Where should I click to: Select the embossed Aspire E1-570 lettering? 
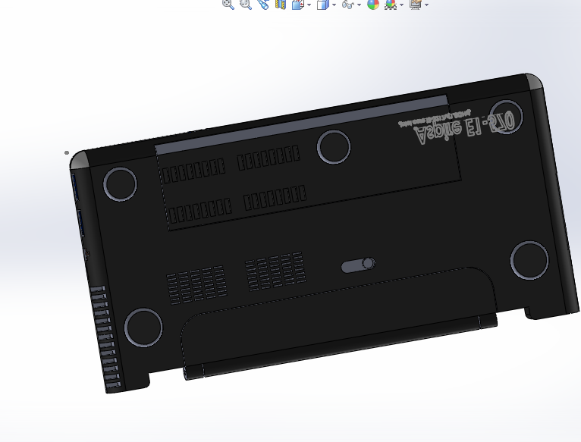(x=466, y=127)
